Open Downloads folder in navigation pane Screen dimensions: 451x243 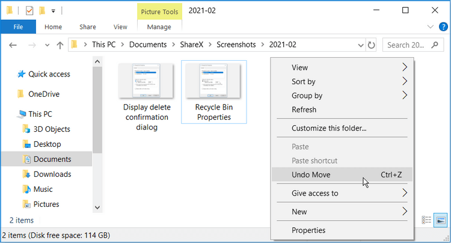[x=52, y=174]
